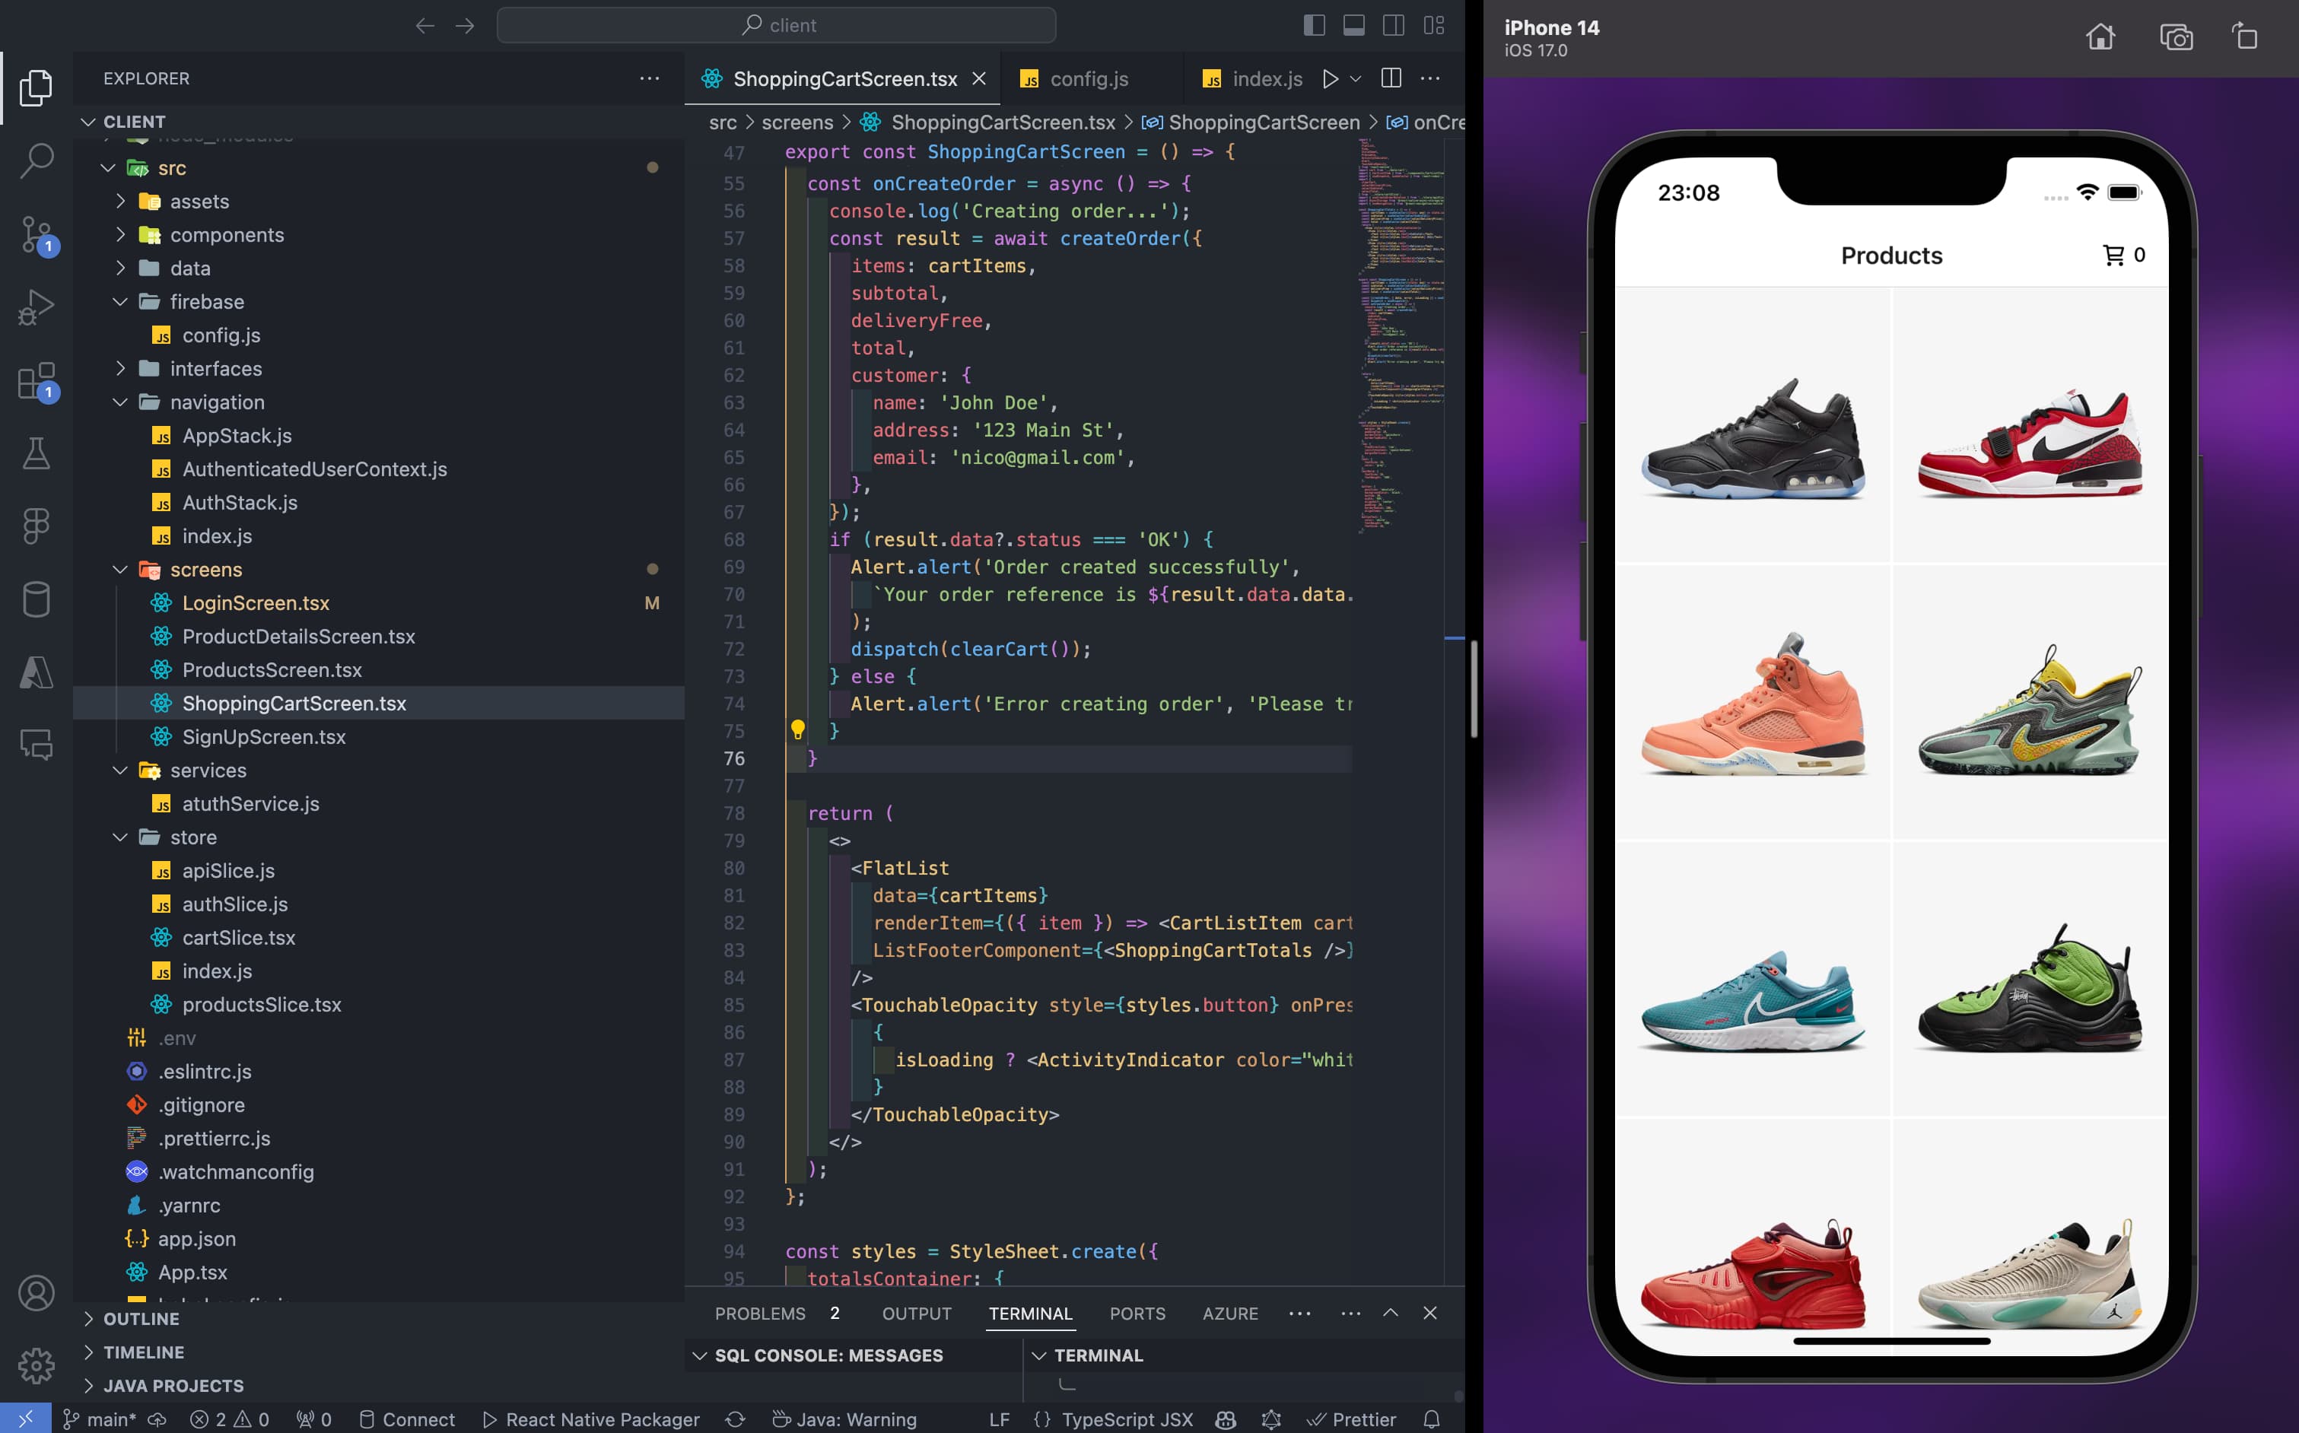The height and width of the screenshot is (1433, 2299).
Task: Open the Run and Debug view
Action: point(36,305)
